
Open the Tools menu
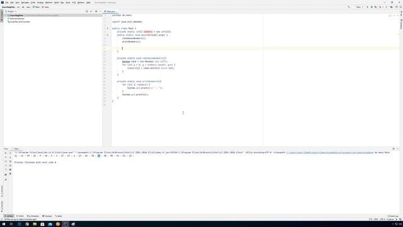click(x=68, y=3)
